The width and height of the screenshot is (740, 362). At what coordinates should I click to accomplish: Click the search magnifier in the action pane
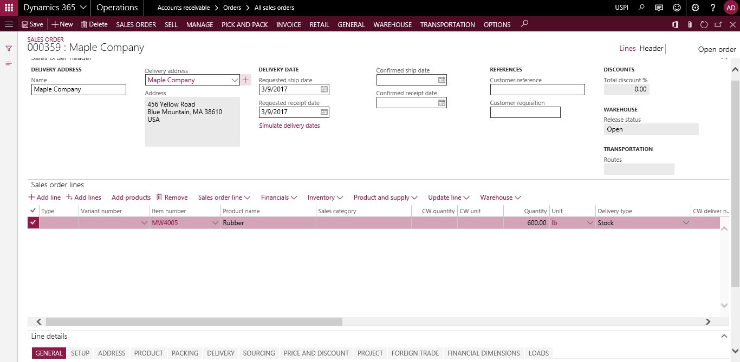click(x=524, y=24)
